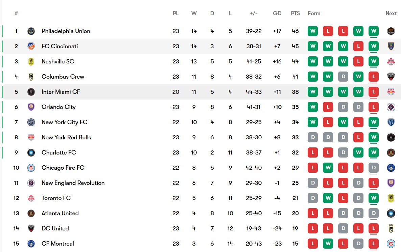Click the Toronto FC team logo
Screen dimensions: 401x252
[31, 198]
